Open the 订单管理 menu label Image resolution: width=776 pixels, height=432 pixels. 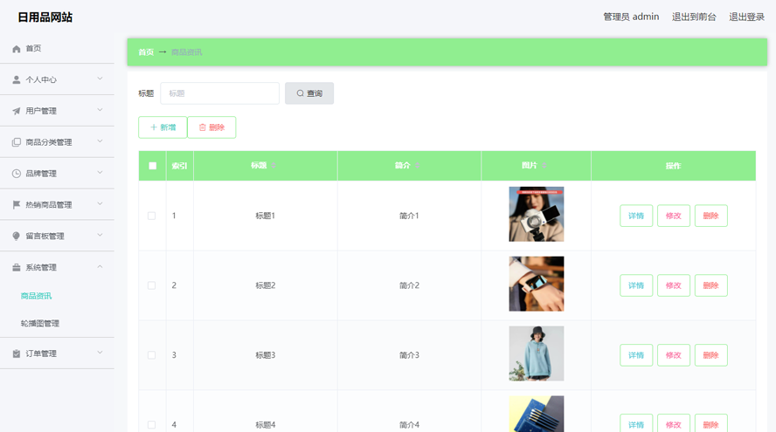[41, 353]
